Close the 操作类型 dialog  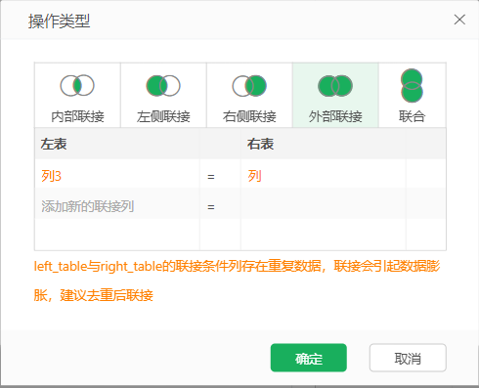point(459,20)
